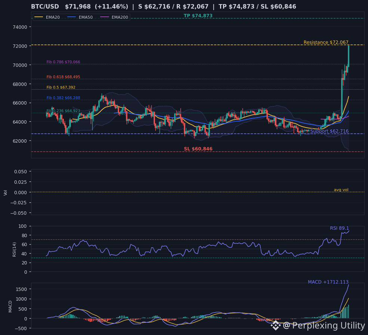Click the 'TP $74,873 / SL $60,846' header text
This screenshot has width=368, height=335.
257,7
